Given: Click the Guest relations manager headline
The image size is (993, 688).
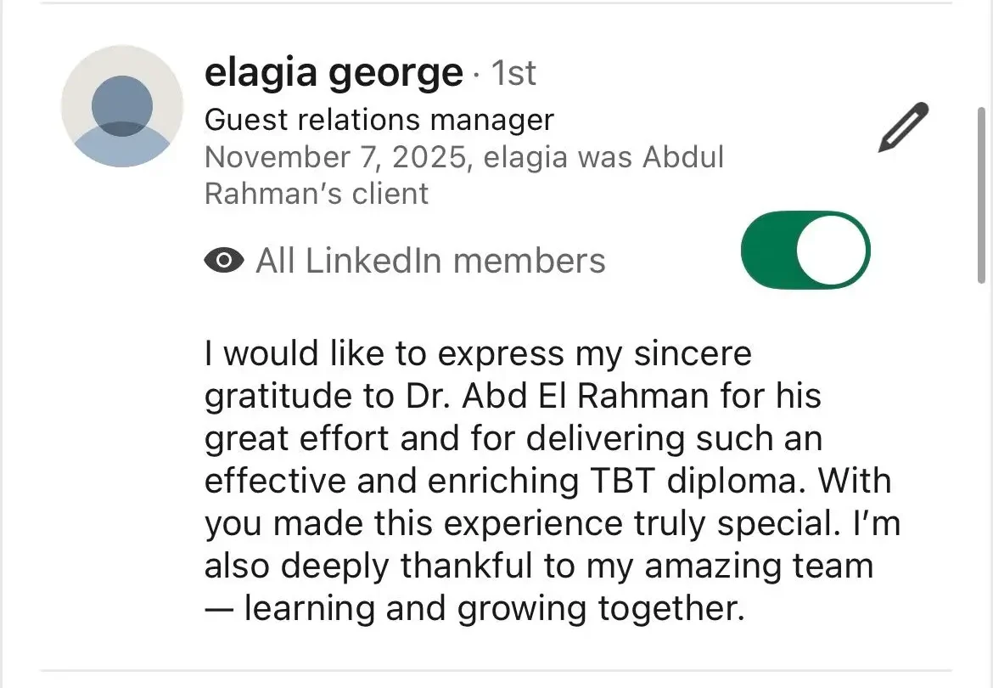Looking at the screenshot, I should 379,120.
